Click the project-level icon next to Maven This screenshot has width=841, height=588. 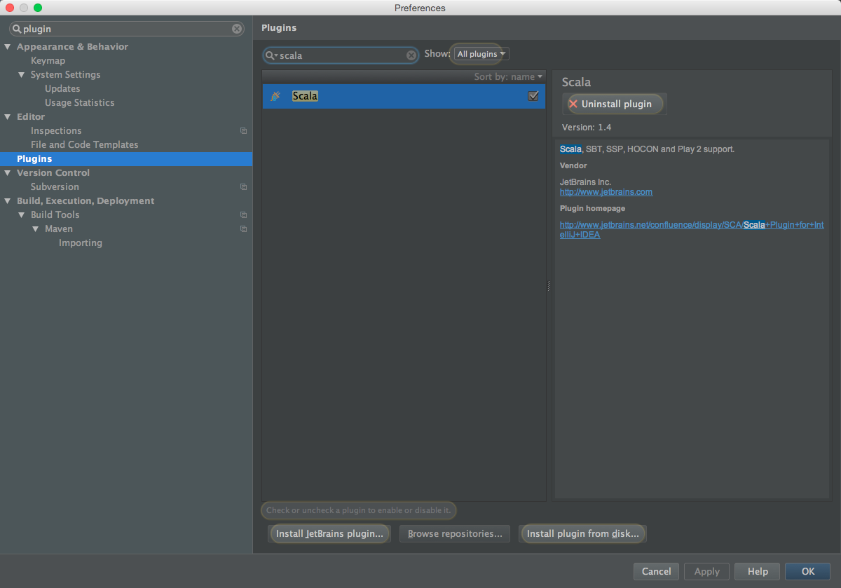pos(243,229)
